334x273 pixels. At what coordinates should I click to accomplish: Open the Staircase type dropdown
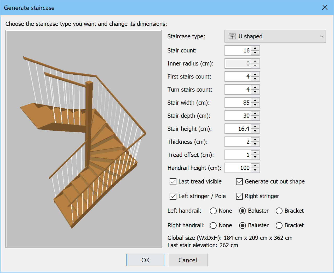(275, 36)
